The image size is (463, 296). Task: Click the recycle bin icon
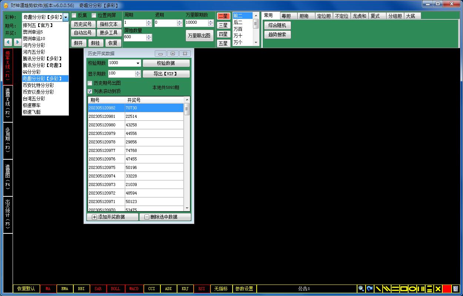(456, 289)
